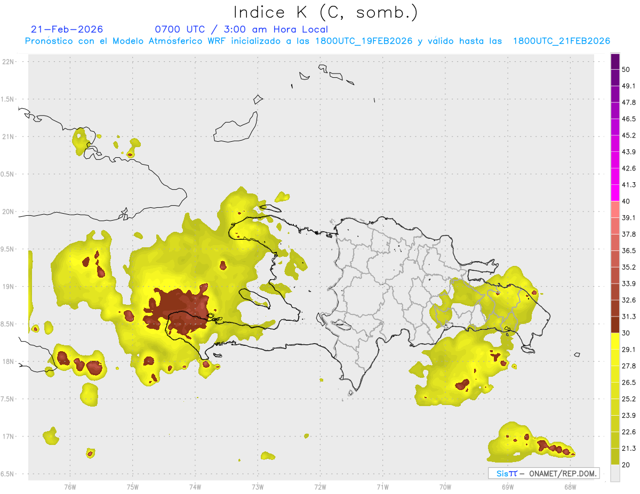Click the '17N' latitude label

pos(8,436)
